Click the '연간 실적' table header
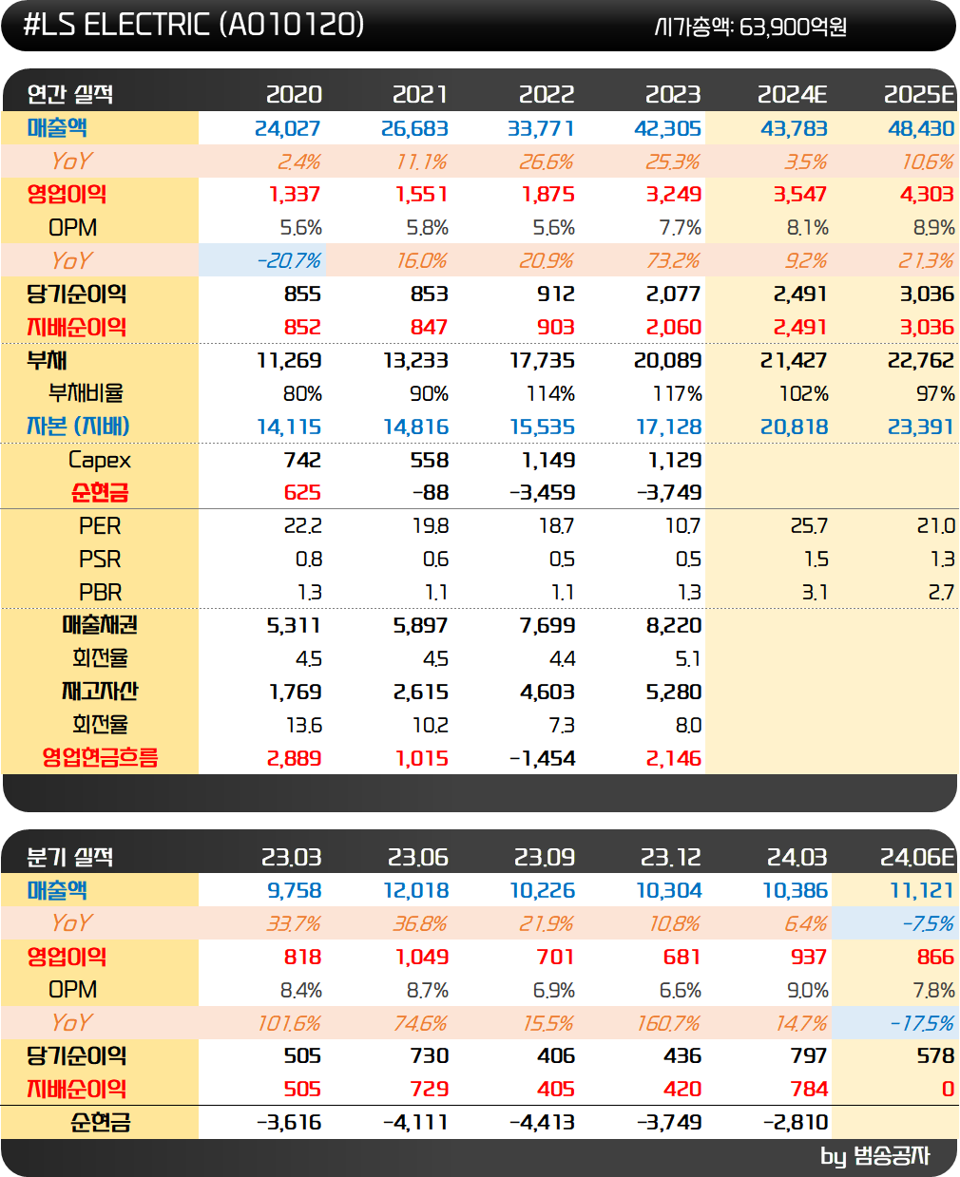 pos(70,94)
